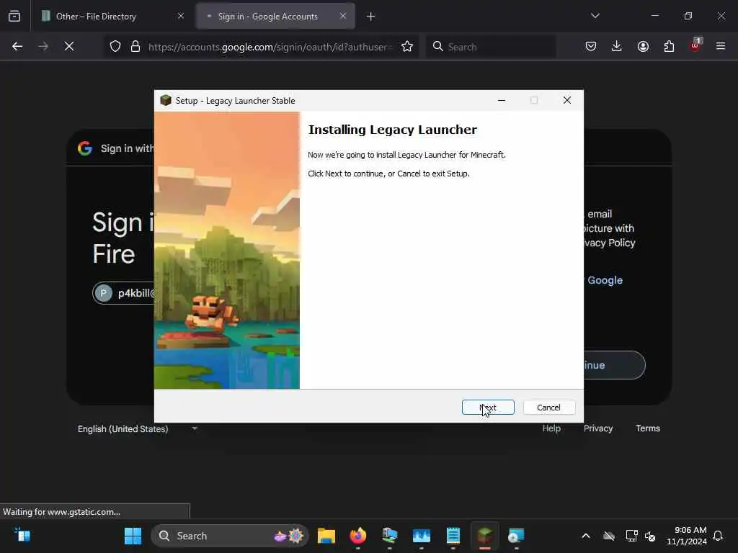Open File Explorer from taskbar
Viewport: 738px width, 553px height.
coord(326,536)
